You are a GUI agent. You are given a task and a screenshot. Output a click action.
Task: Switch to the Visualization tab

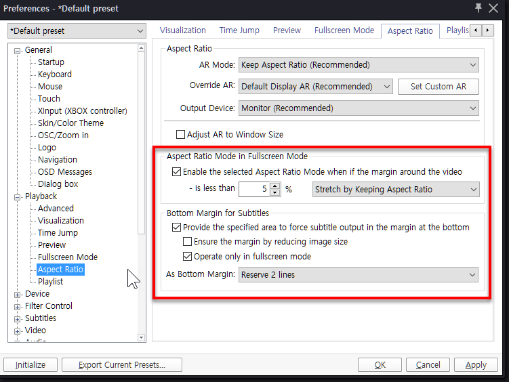click(x=183, y=30)
